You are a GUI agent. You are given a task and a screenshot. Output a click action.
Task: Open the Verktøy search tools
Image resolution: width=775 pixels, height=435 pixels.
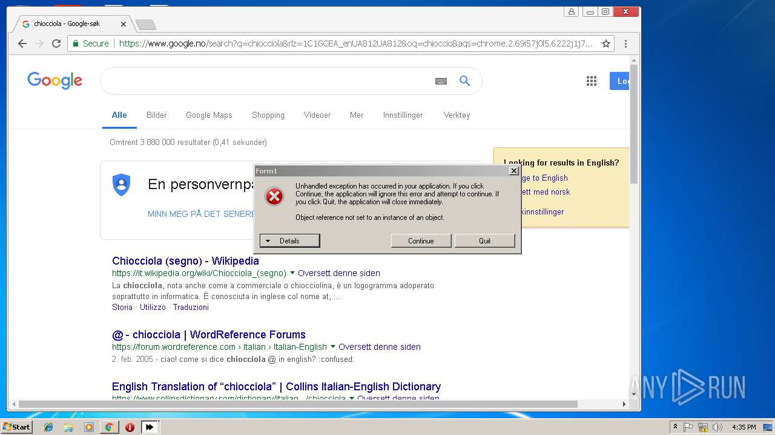coord(457,115)
